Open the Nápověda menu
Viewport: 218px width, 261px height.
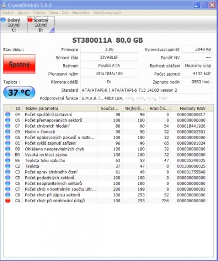(x=81, y=12)
